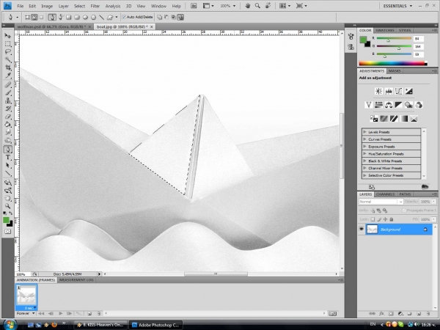Set animation looping option Forever
Image resolution: width=440 pixels, height=330 pixels.
[x=25, y=313]
